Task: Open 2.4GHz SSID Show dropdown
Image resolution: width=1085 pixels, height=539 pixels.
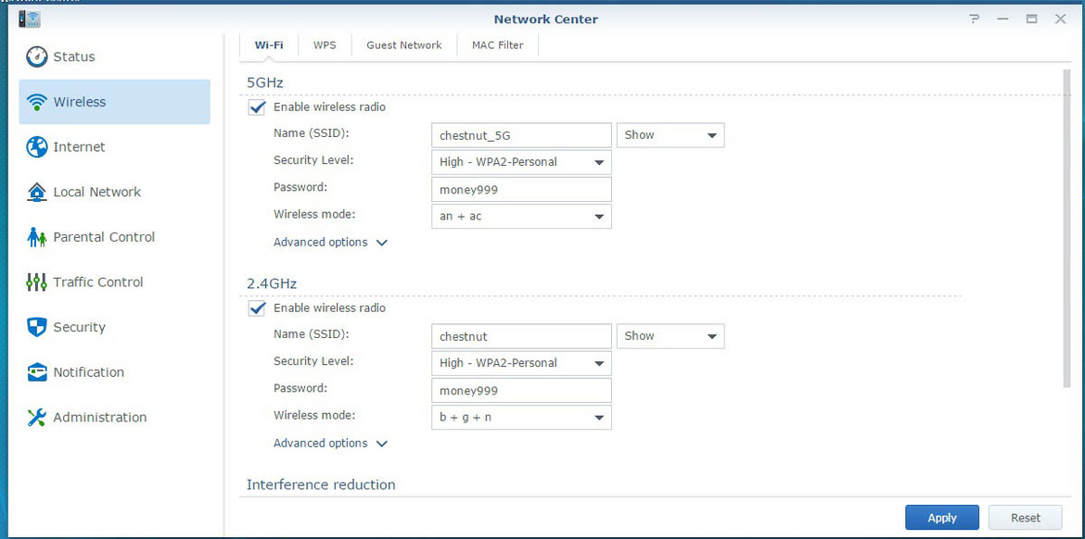Action: pyautogui.click(x=670, y=336)
